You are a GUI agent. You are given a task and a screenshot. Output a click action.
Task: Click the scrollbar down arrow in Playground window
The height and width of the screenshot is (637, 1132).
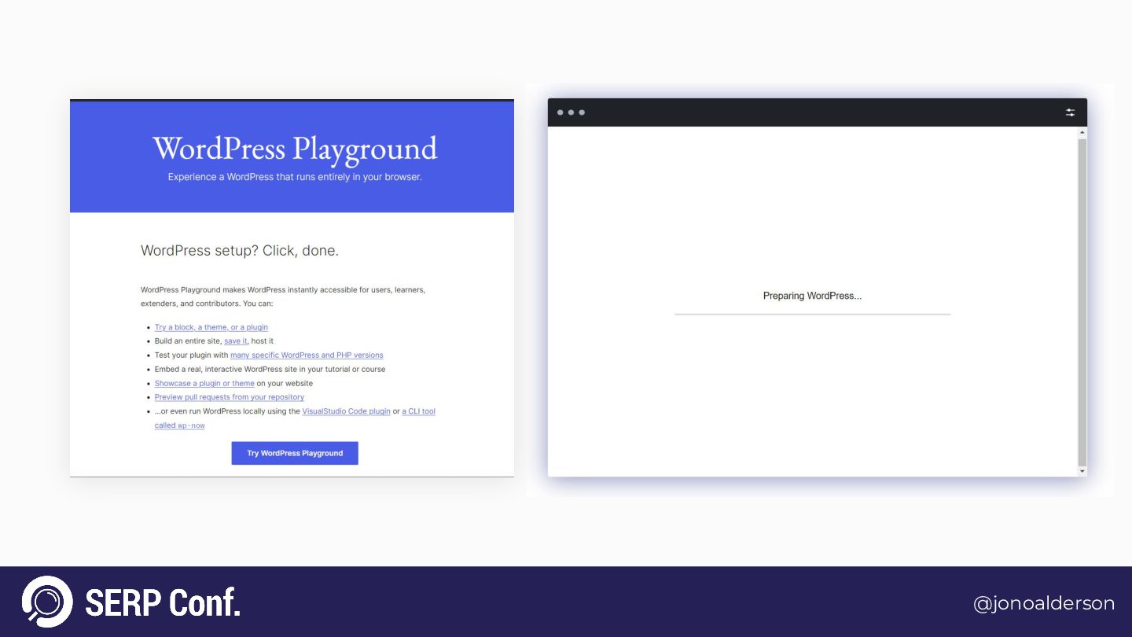(1082, 471)
